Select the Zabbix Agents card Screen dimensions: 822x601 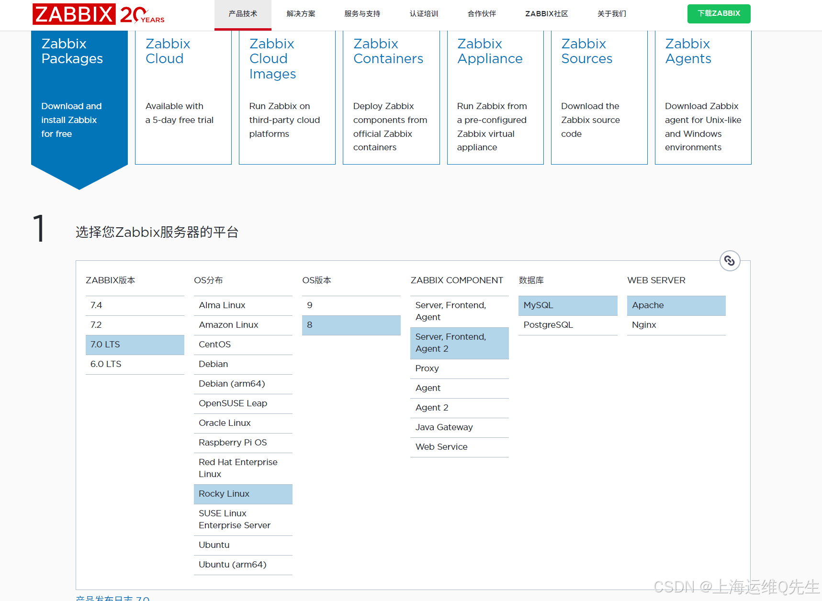click(x=703, y=98)
